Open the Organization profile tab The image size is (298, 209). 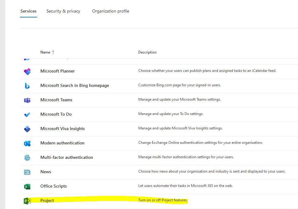pyautogui.click(x=111, y=11)
